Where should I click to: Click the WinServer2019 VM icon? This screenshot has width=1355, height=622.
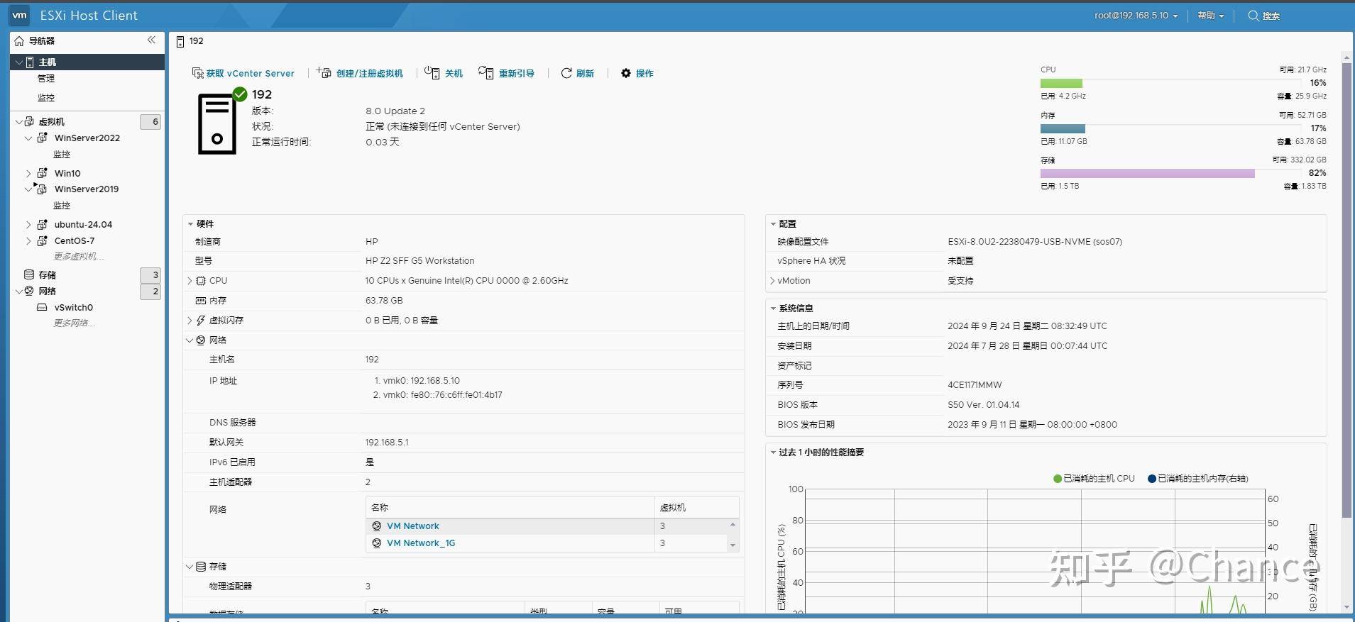[41, 189]
